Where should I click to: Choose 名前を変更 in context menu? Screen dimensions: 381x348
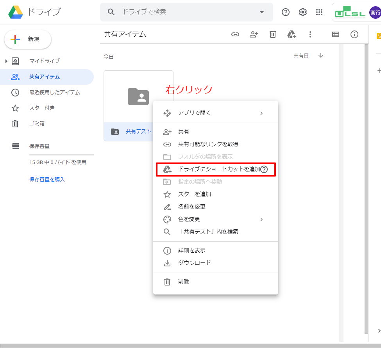point(216,207)
